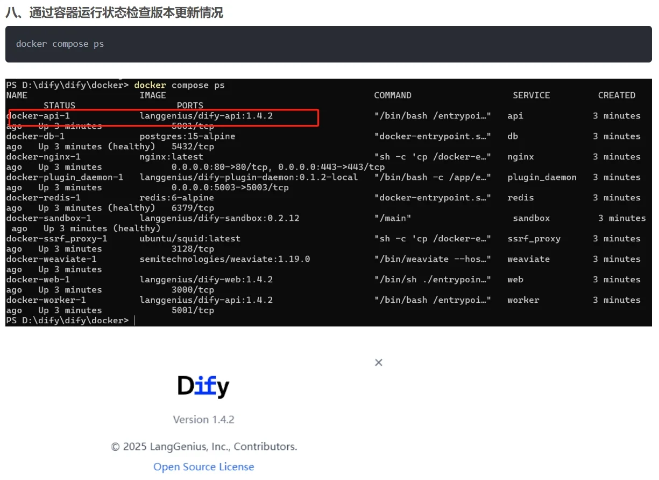Viewport: 659px width, 480px height.
Task: Click image name ubuntu/squid:latest
Action: click(190, 239)
